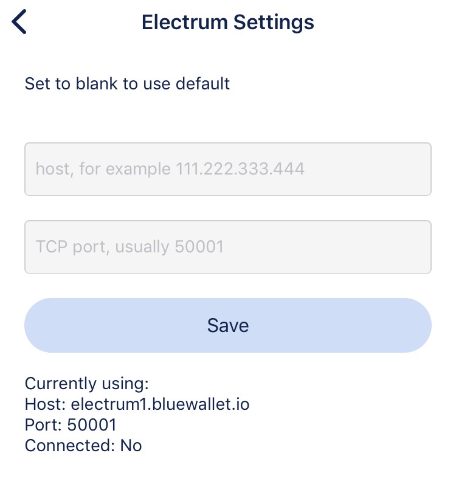Click the Connected: No status line
The height and width of the screenshot is (495, 456).
pyautogui.click(x=83, y=446)
